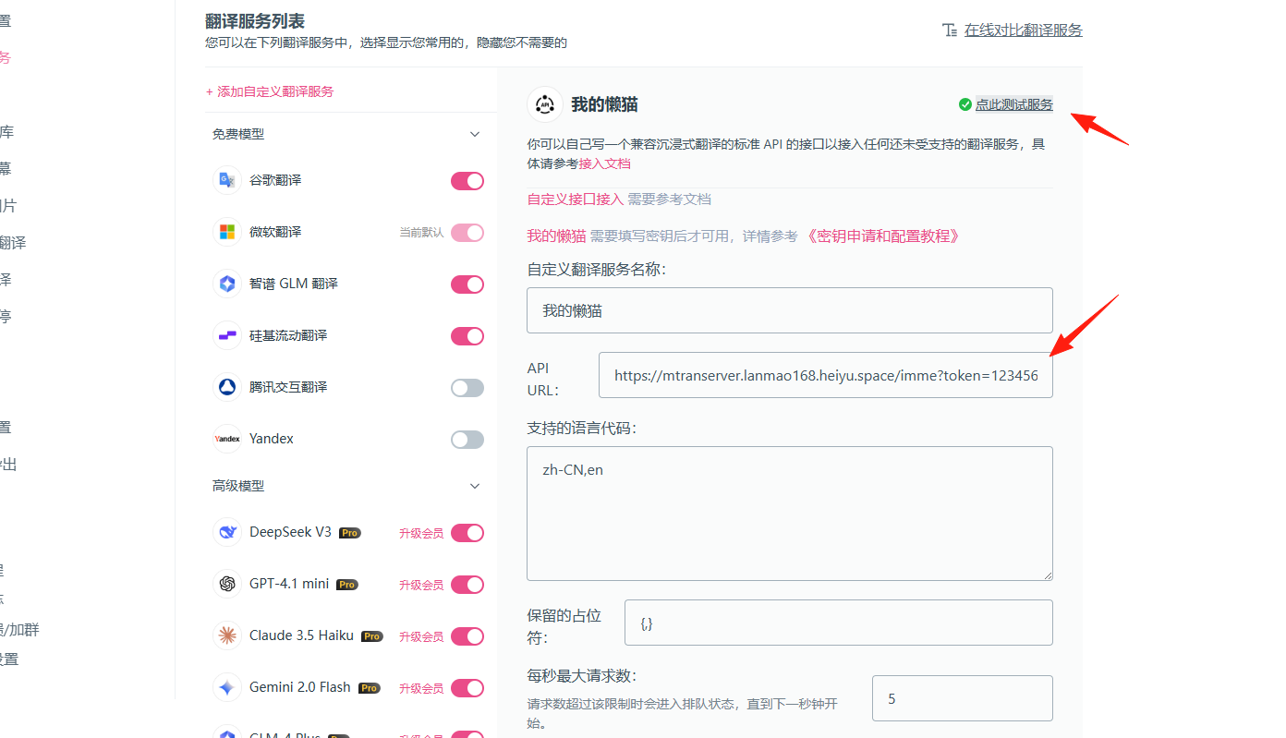Screen dimensions: 1286x738
Task: Click 升级会员 beside Claude 3.5 Haiku
Action: click(421, 637)
